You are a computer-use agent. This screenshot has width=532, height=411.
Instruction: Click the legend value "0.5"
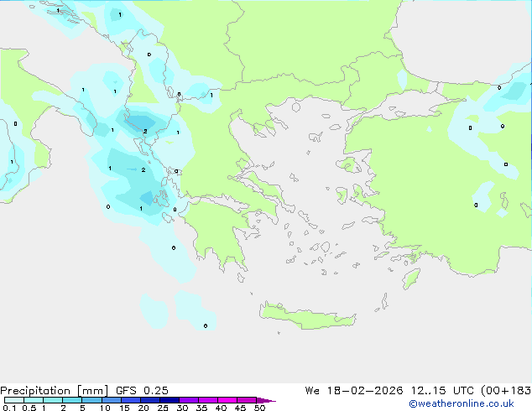coord(29,408)
